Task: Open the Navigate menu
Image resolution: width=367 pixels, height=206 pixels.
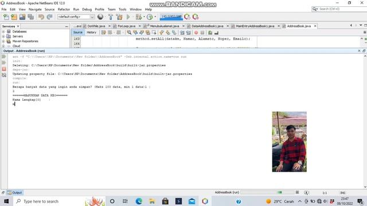Action: [35, 9]
